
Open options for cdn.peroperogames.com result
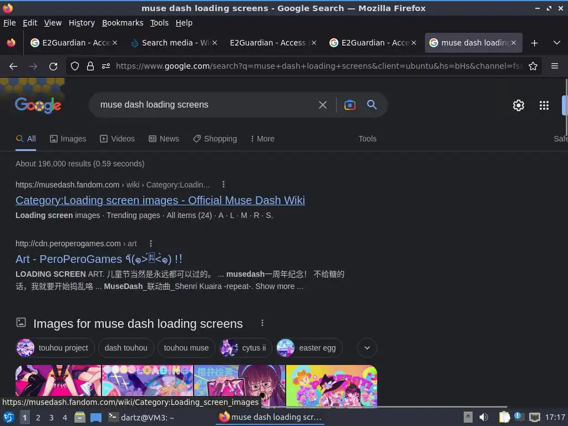tap(151, 244)
